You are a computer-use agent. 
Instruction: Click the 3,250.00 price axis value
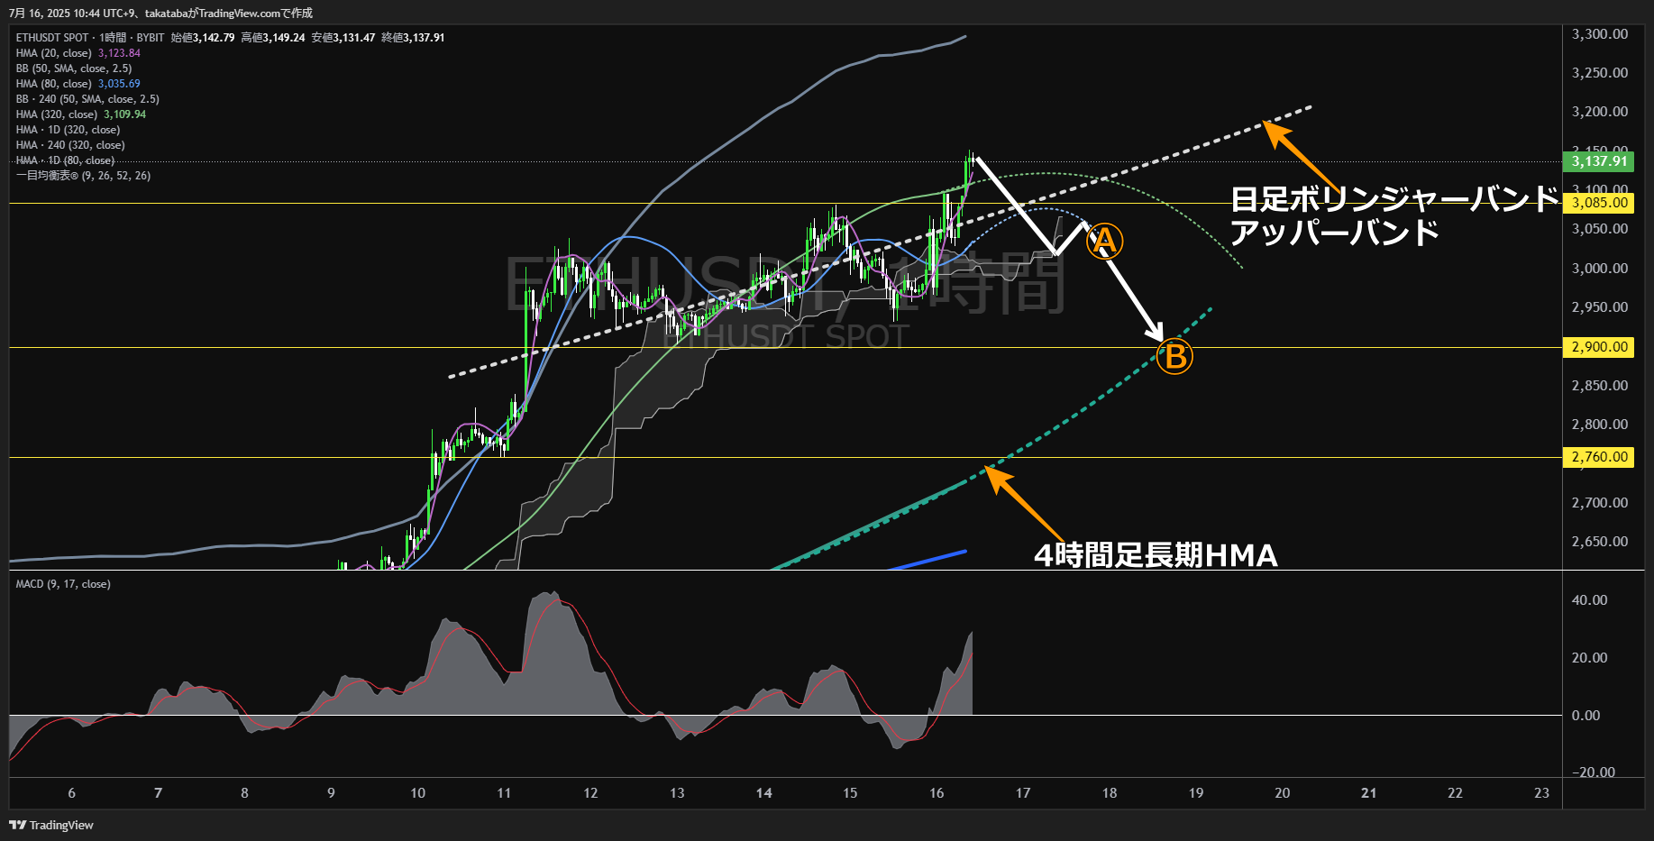click(1600, 73)
